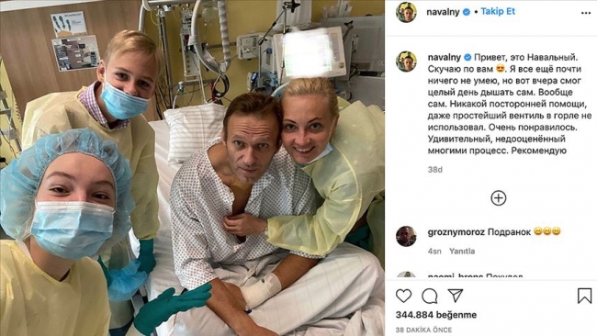Click groznymoroz comment avatar
Image resolution: width=597 pixels, height=336 pixels.
tap(406, 236)
